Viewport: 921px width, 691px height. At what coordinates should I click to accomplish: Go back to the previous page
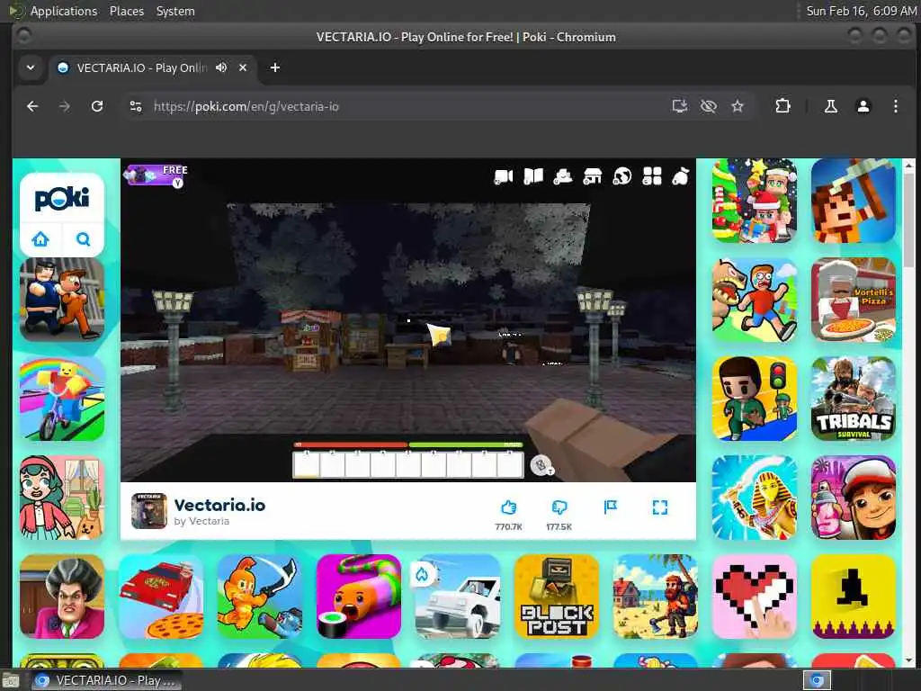pos(33,106)
